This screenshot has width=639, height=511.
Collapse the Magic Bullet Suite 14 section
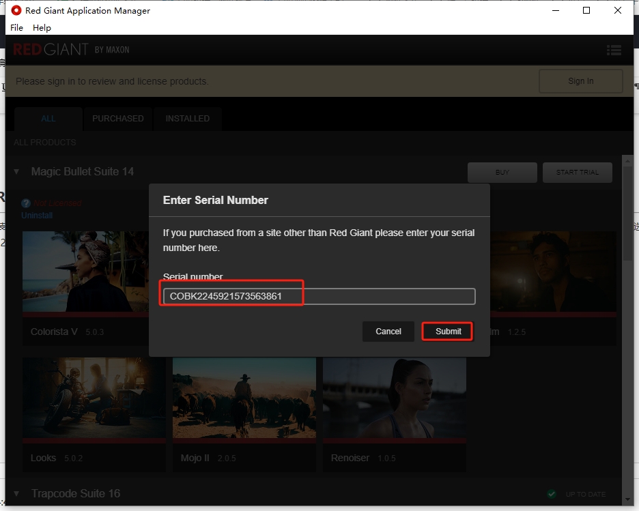pyautogui.click(x=16, y=172)
